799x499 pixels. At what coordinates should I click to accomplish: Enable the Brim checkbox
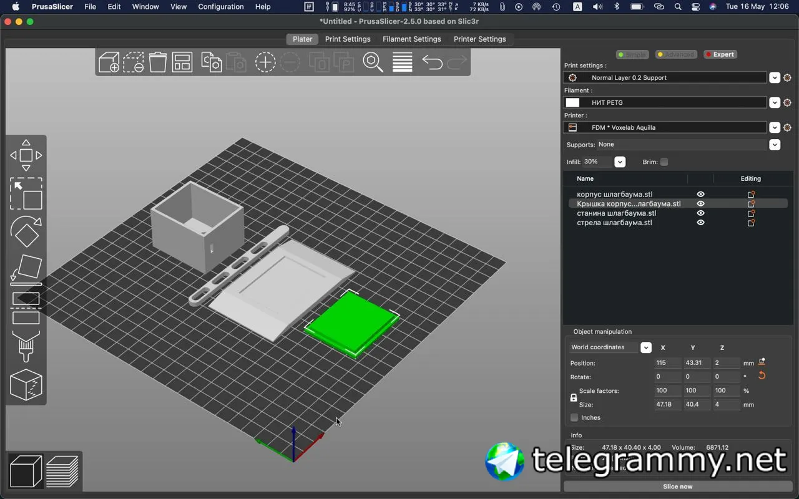click(664, 162)
